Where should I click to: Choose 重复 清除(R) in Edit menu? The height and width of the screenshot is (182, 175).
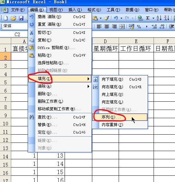tap(60, 24)
